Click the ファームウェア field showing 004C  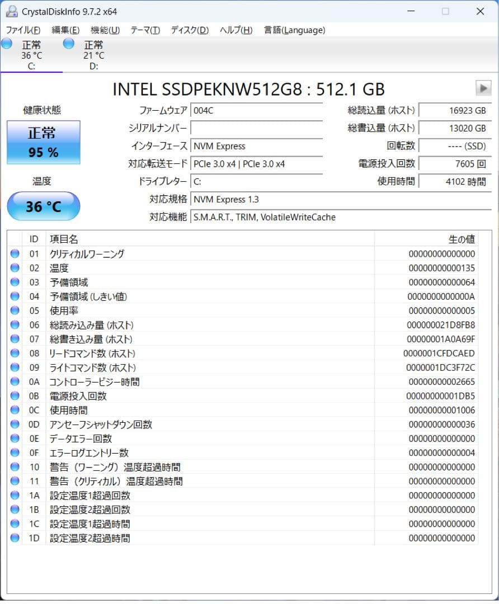coord(256,111)
